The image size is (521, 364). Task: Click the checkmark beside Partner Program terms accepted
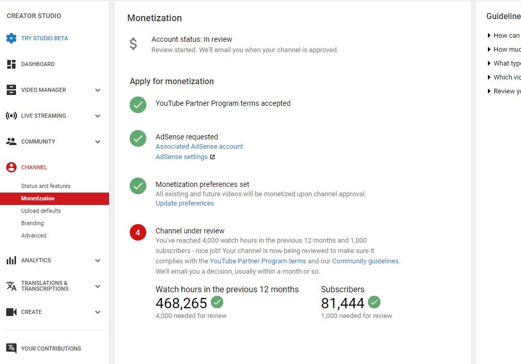[138, 105]
